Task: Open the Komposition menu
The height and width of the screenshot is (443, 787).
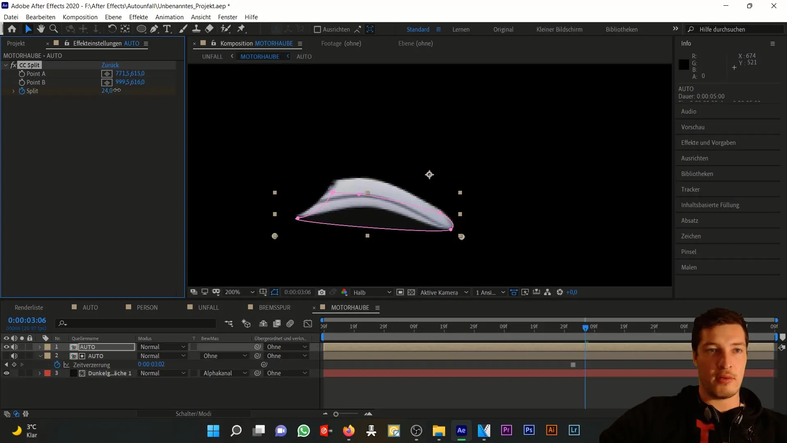Action: 80,17
